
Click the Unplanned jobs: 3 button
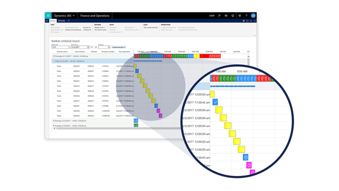(x=119, y=47)
